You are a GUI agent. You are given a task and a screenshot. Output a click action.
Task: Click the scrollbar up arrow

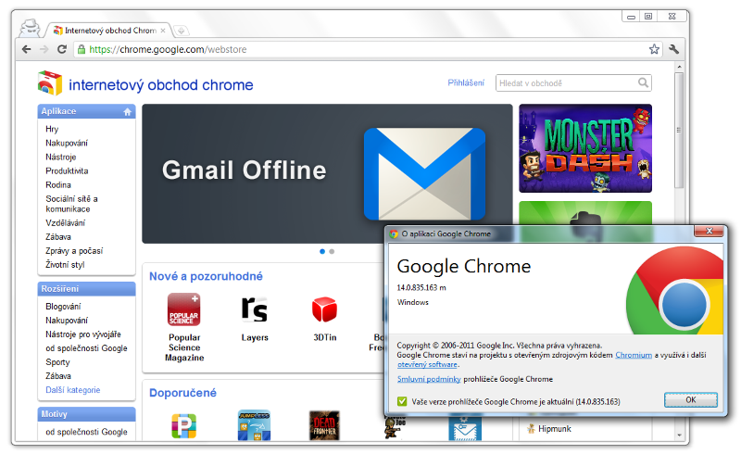[679, 67]
